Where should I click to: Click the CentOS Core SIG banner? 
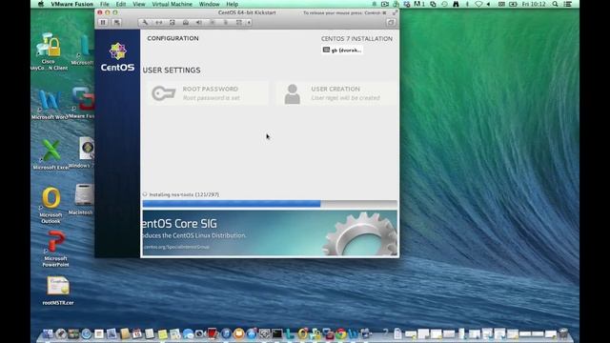pos(270,232)
